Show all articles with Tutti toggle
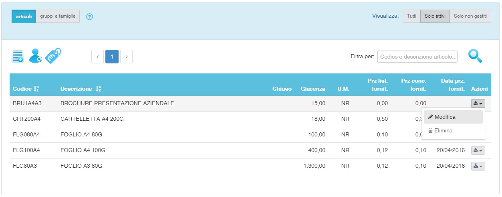 coord(411,16)
